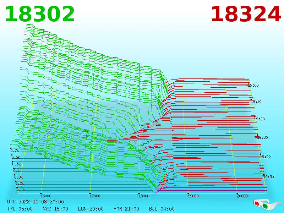Click the 0.6k depth axis label
The image size is (284, 213).
point(16,157)
